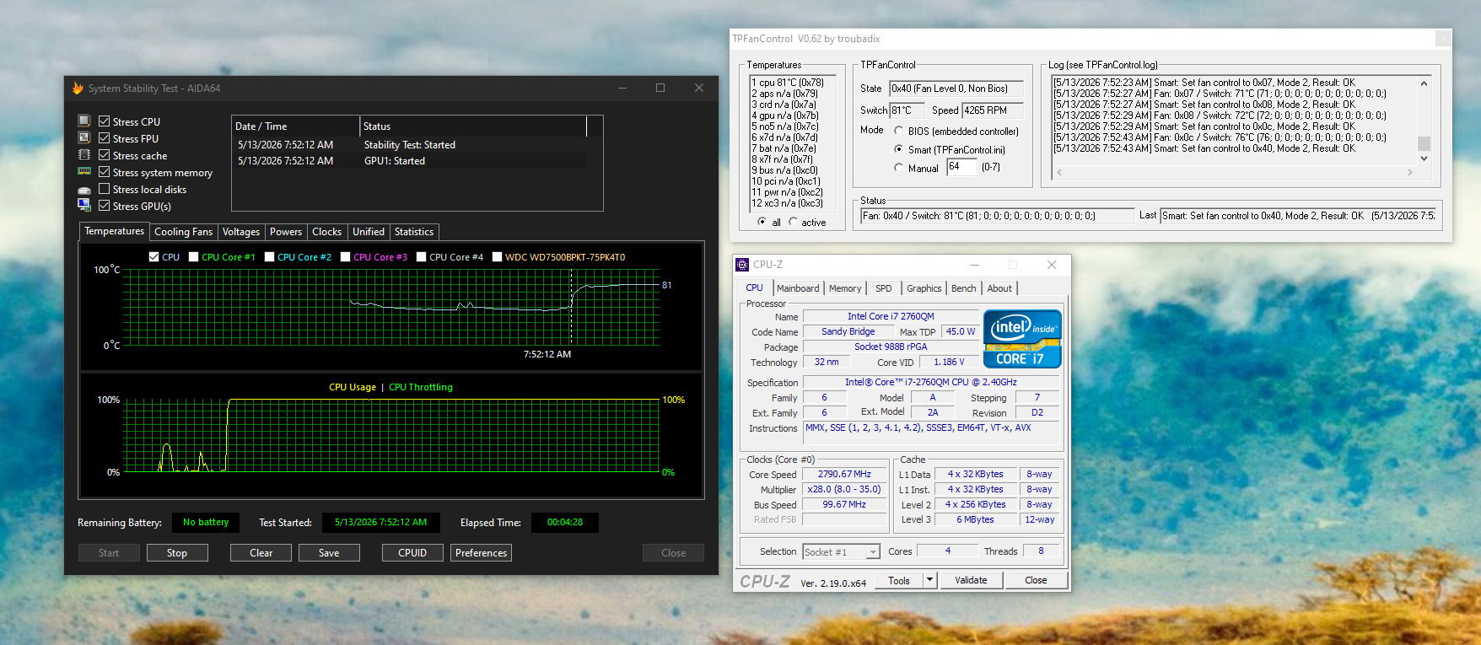Click the AIDA64 flame icon in title bar
Screen dimensions: 1481x645
click(x=78, y=88)
